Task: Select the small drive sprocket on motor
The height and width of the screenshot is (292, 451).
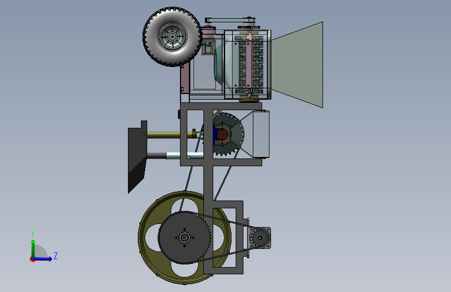Action: (x=260, y=237)
